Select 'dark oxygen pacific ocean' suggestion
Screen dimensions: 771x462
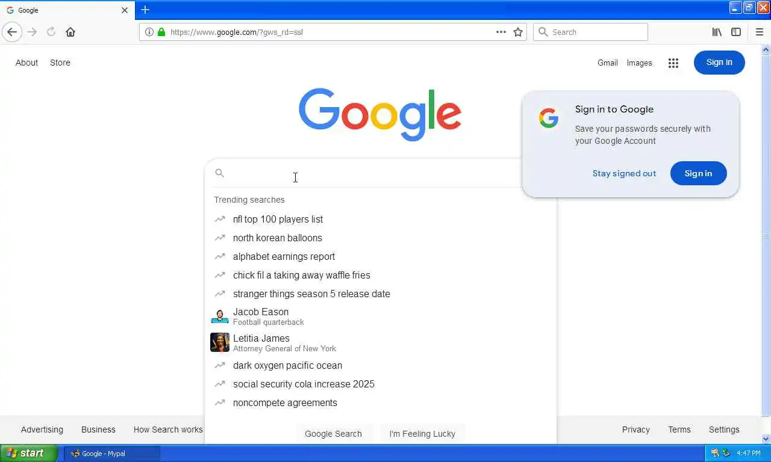pos(381,365)
